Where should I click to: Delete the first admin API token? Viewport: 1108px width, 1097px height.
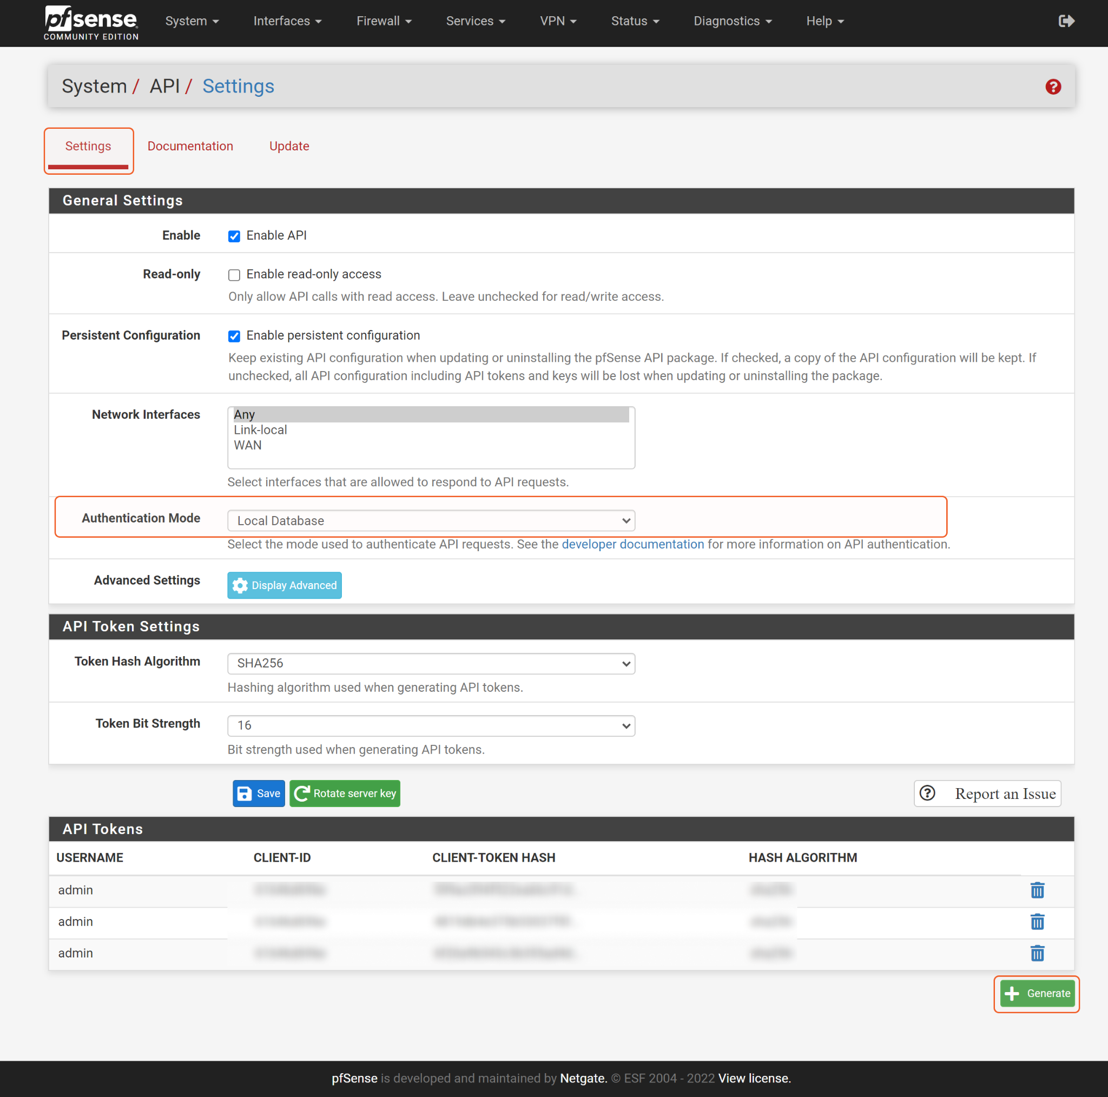pyautogui.click(x=1037, y=890)
